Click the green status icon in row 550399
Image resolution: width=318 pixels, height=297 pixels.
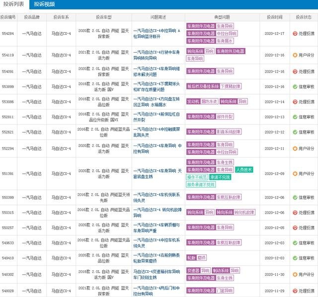(x=295, y=197)
